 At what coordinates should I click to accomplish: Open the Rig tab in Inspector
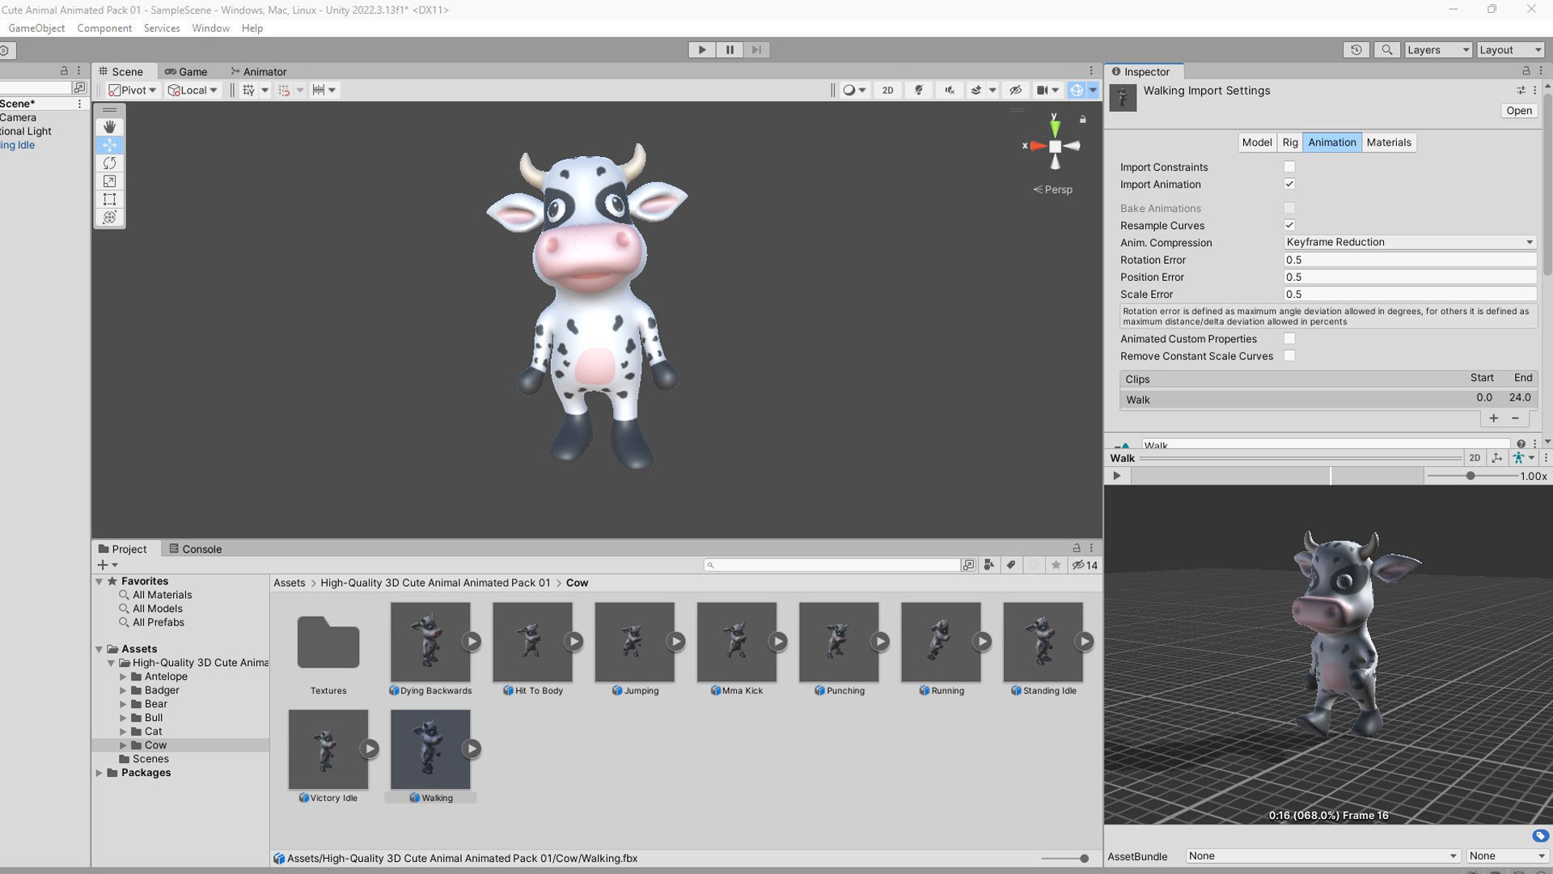coord(1289,142)
